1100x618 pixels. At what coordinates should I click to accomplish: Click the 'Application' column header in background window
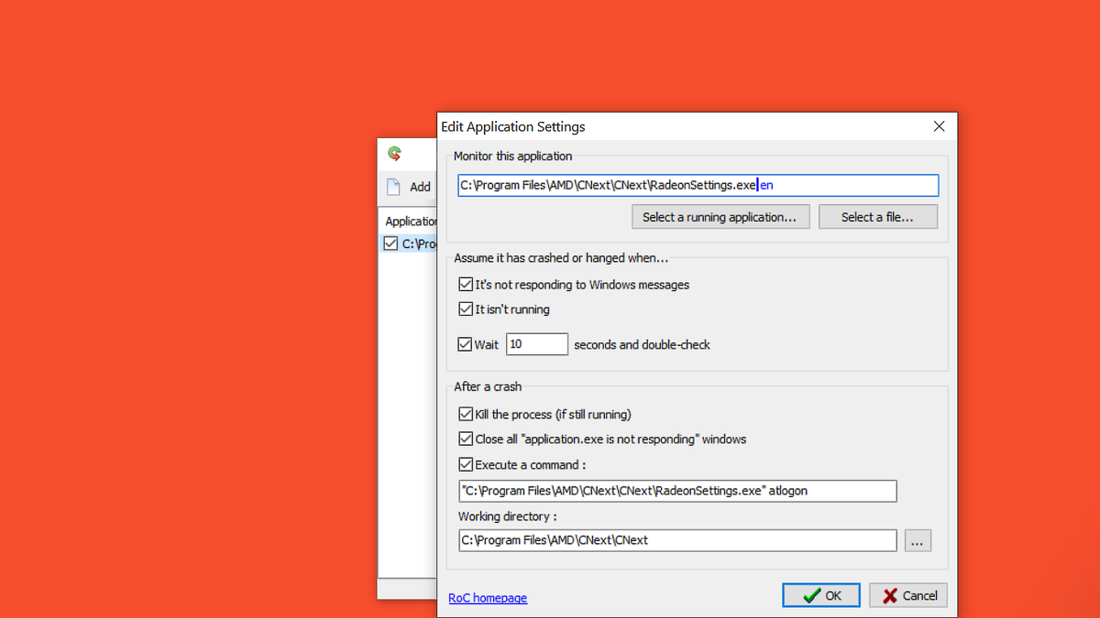pyautogui.click(x=409, y=222)
